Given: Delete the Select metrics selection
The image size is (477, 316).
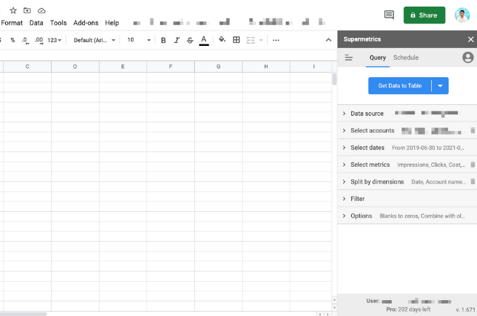Looking at the screenshot, I should tap(472, 165).
